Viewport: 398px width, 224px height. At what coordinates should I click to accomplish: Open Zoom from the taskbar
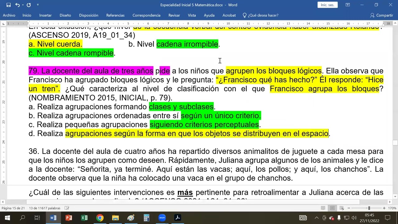[x=162, y=218]
